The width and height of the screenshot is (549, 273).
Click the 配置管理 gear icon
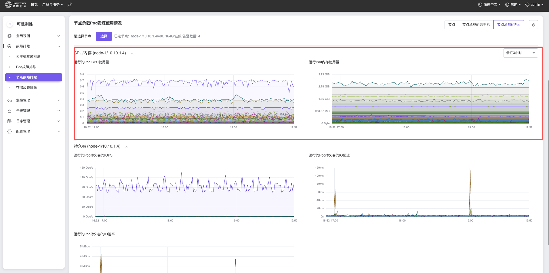click(9, 131)
